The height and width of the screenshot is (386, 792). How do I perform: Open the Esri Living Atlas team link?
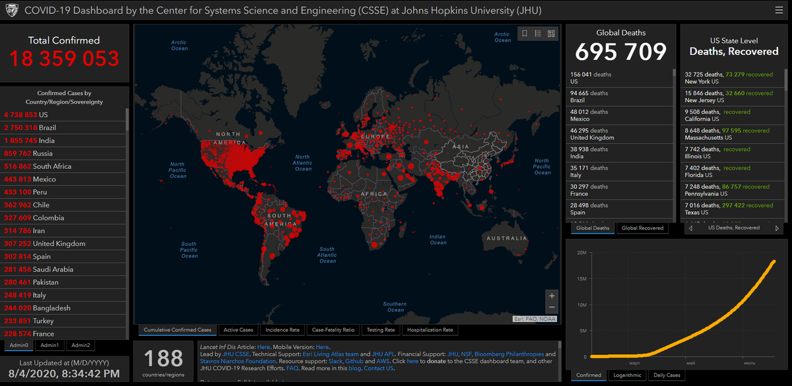click(x=331, y=354)
